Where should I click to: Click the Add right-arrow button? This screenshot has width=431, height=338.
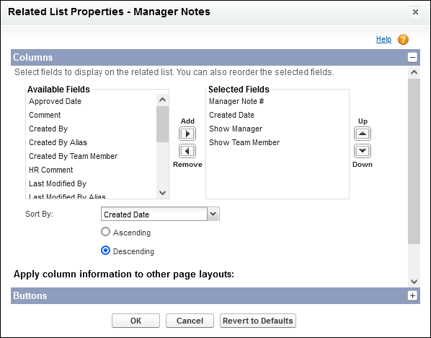(187, 134)
